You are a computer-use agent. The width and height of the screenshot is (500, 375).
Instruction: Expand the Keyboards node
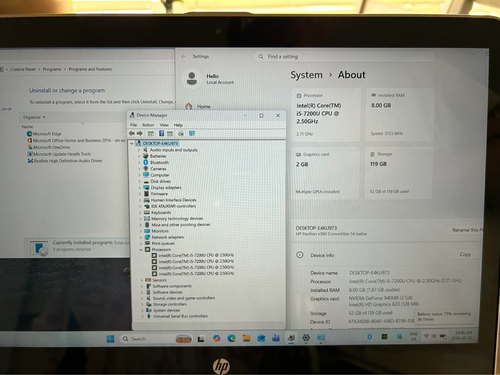point(140,212)
